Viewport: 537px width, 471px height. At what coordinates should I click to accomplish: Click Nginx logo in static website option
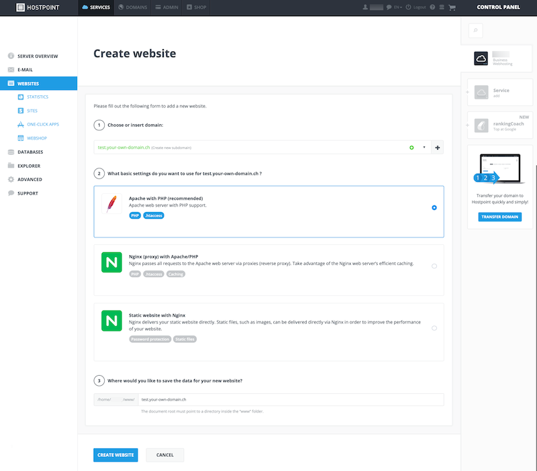111,321
